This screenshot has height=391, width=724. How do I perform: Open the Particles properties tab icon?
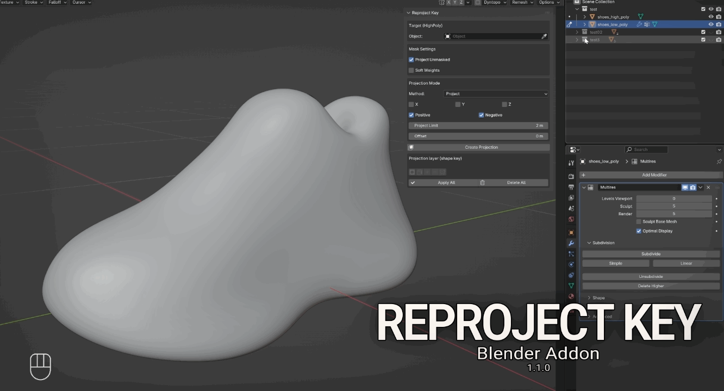point(571,254)
